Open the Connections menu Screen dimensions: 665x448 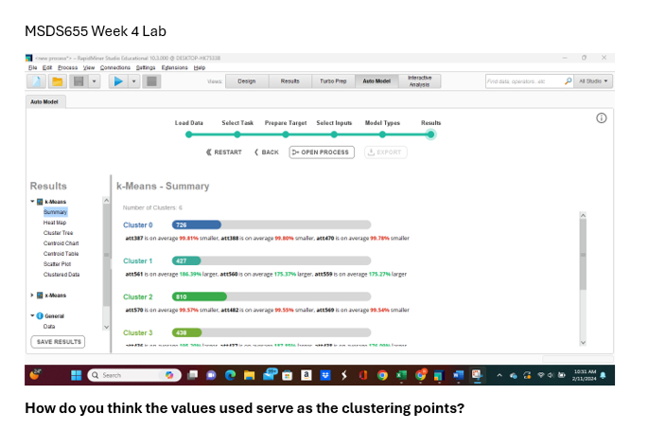click(x=115, y=67)
